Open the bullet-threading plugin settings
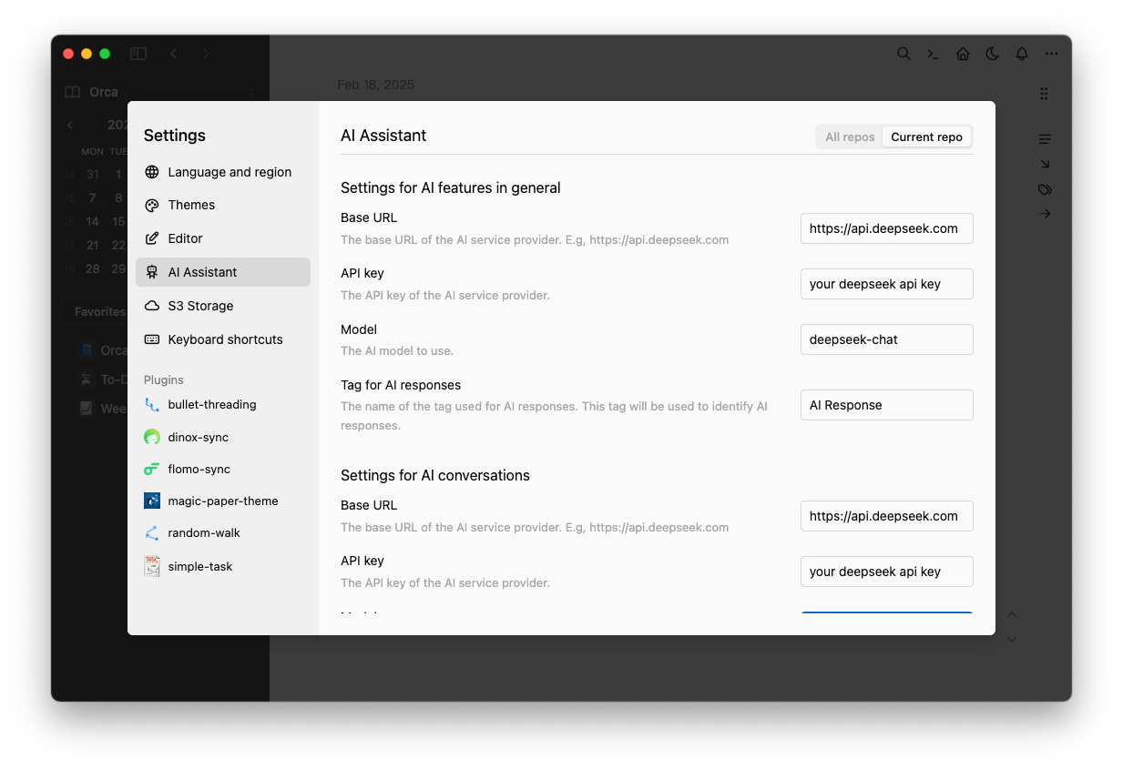 [223, 405]
